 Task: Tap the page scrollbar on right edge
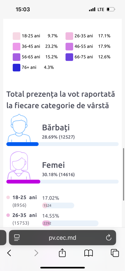tap(124, 174)
